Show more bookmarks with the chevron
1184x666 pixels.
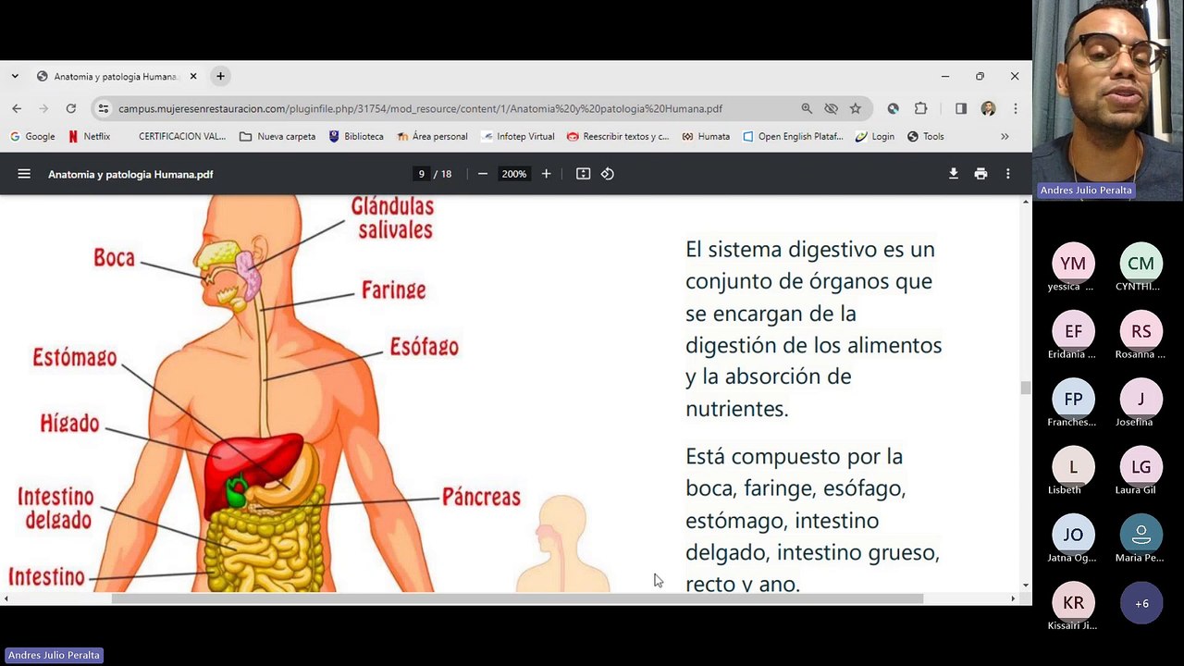point(1005,136)
